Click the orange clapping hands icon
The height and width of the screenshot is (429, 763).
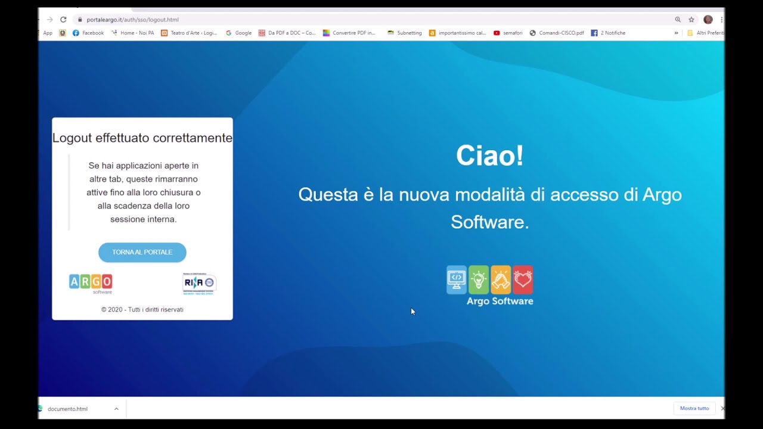501,279
